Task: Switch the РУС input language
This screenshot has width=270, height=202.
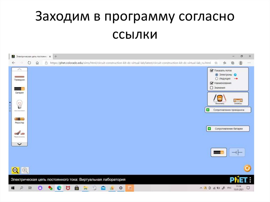Action: point(229,188)
